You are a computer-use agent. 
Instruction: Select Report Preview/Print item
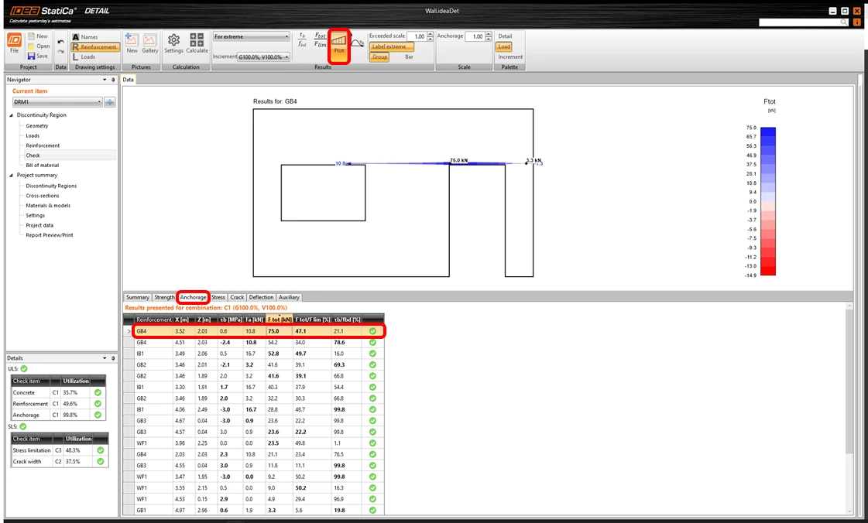click(50, 235)
